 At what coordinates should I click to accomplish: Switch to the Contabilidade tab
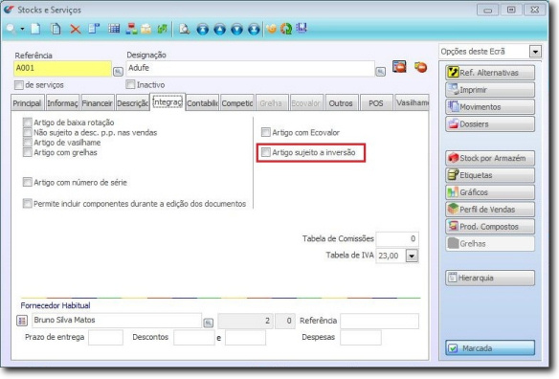[202, 103]
